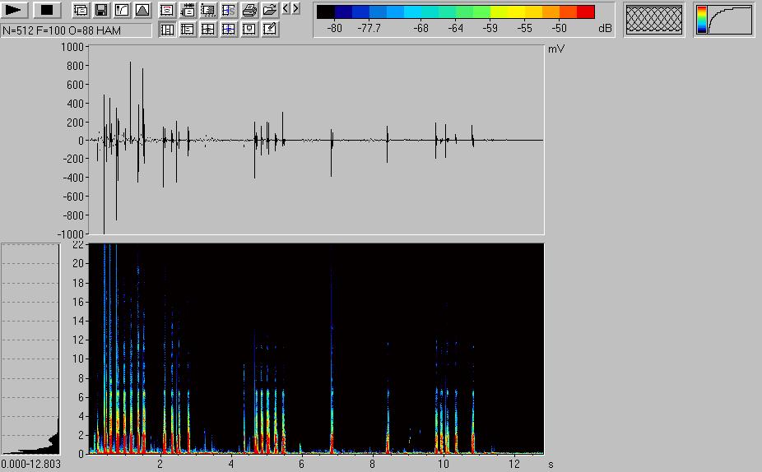
Task: Click the amplitude spectrum side panel
Action: click(30, 349)
